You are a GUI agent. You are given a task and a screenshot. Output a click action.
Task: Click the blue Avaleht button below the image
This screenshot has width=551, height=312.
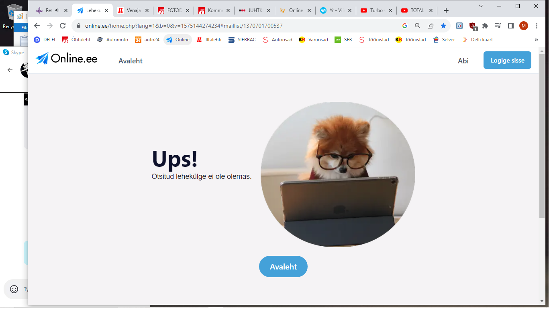(x=283, y=267)
